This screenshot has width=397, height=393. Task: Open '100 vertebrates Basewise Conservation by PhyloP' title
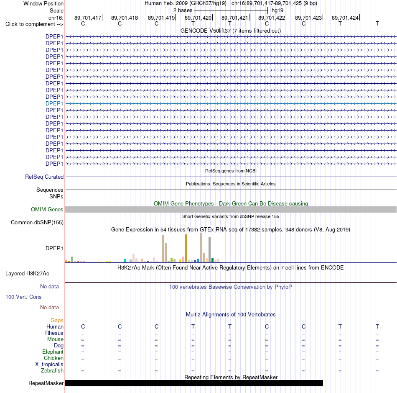coord(231,287)
